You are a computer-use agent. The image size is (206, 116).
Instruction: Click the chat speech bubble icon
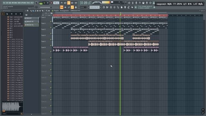[150, 3]
